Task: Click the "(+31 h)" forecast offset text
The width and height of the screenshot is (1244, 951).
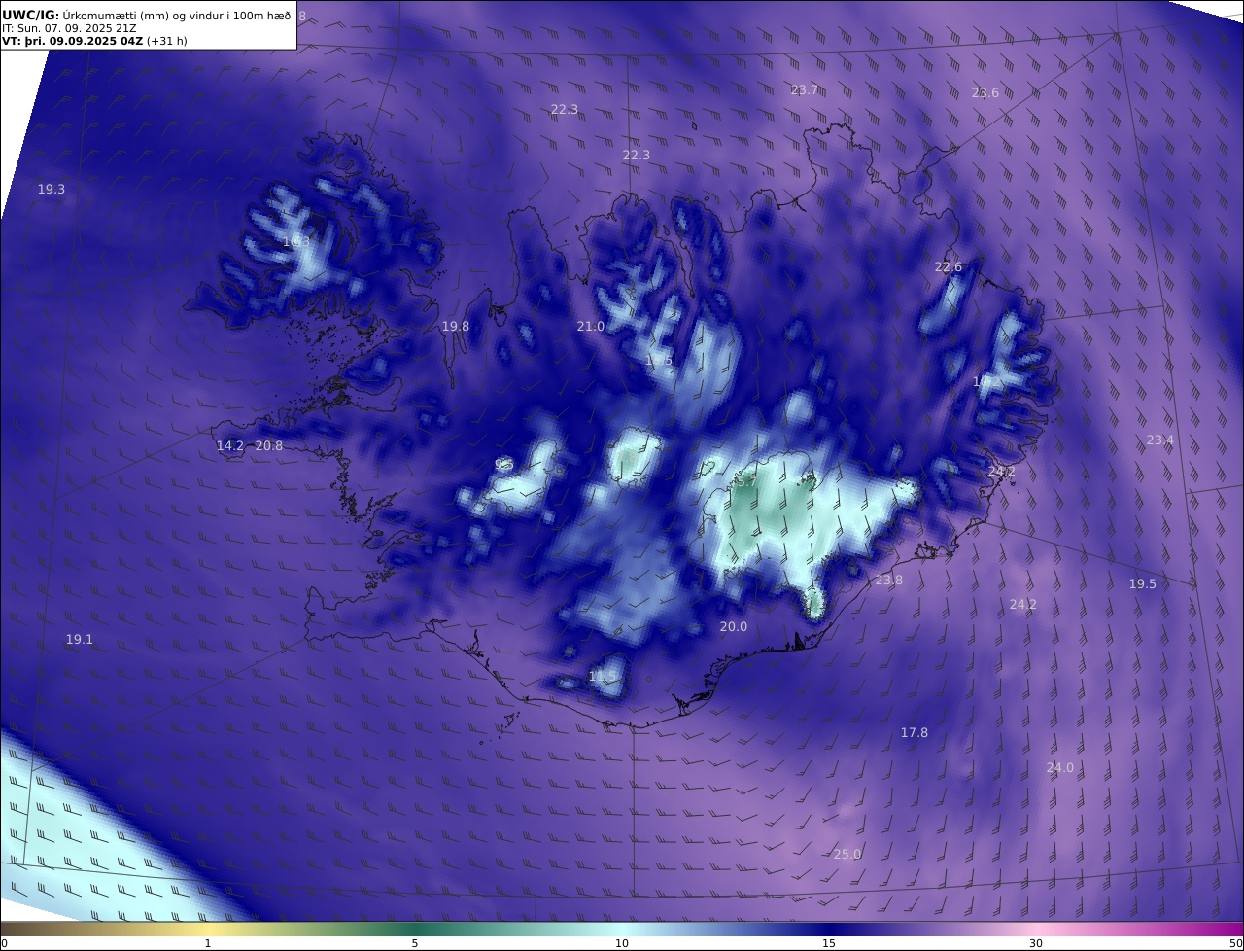Action: 167,41
